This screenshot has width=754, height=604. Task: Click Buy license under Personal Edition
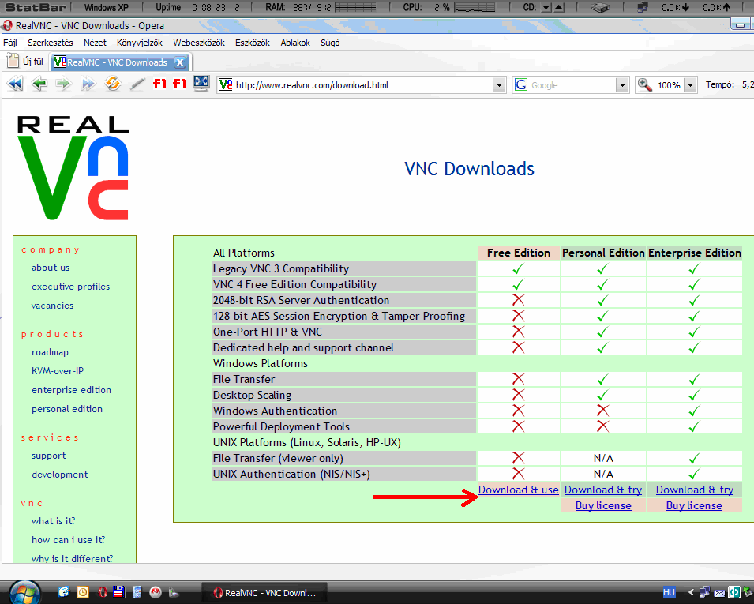(603, 505)
